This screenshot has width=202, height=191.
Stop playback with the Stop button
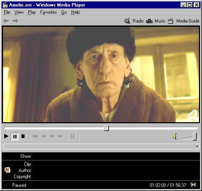click(23, 136)
